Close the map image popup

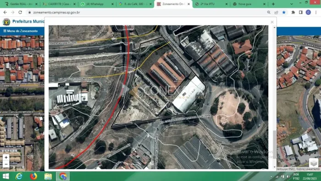(272, 22)
